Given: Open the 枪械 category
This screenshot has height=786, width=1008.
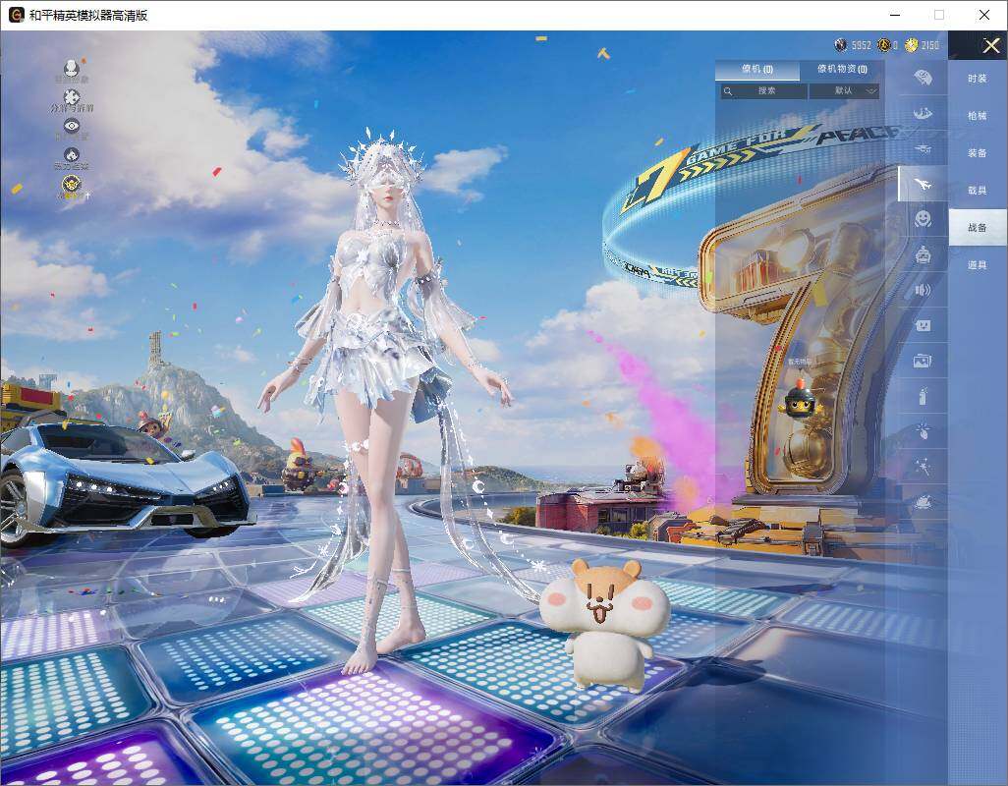Looking at the screenshot, I should coord(977,116).
